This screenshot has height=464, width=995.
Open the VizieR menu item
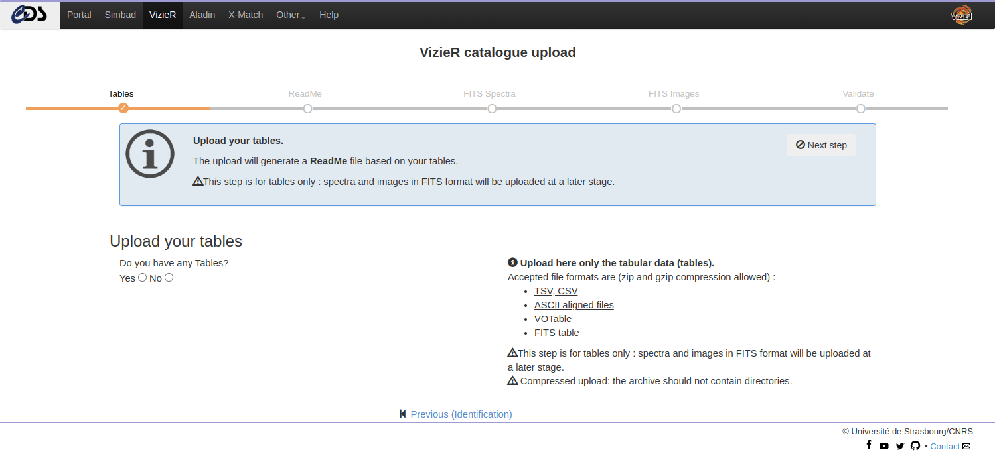(163, 15)
